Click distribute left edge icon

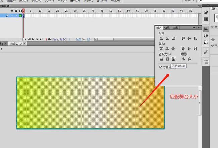coord(183,49)
